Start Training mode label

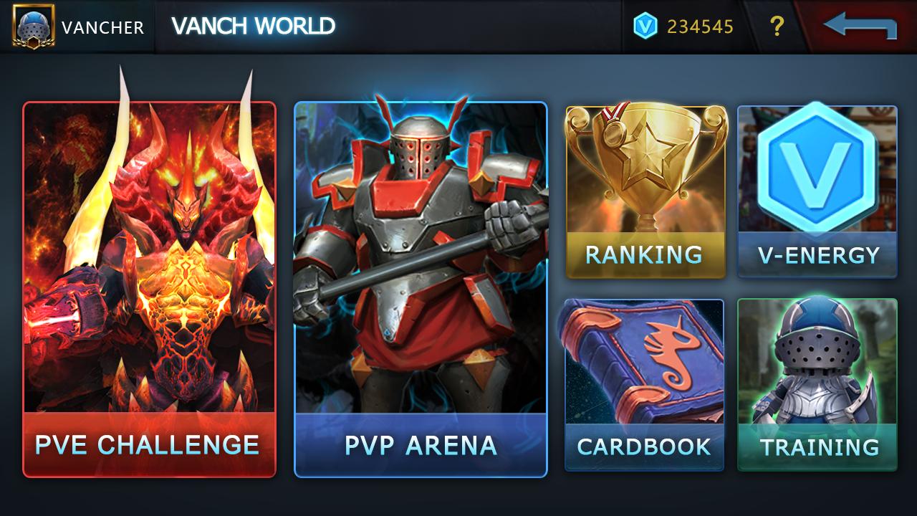click(x=820, y=446)
